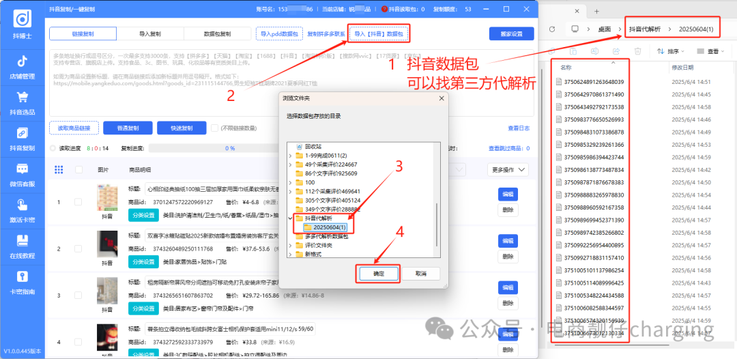This screenshot has height=359, width=737.
Task: Confirm folder selection with 确定
Action: (379, 274)
